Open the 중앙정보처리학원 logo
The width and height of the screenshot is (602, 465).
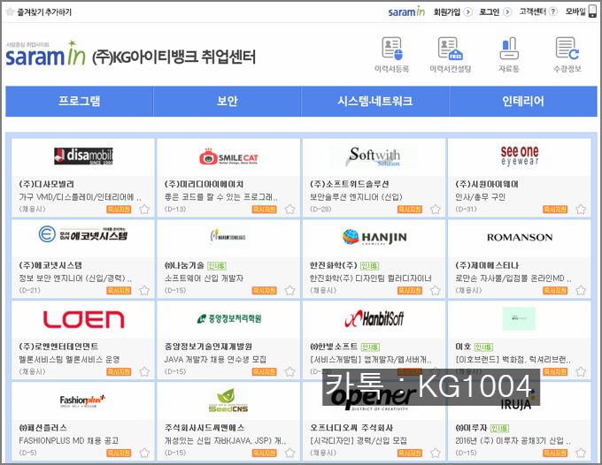[228, 318]
